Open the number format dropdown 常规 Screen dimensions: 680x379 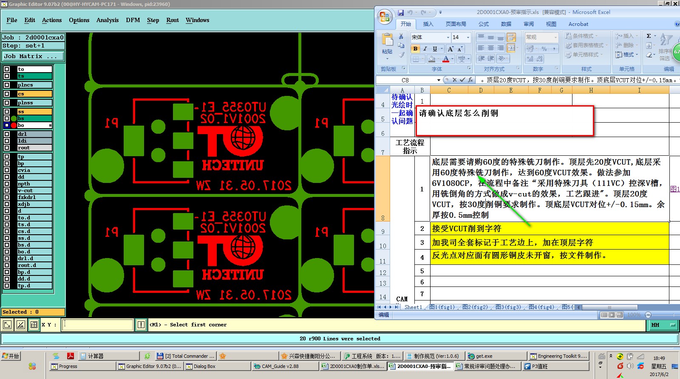[555, 37]
